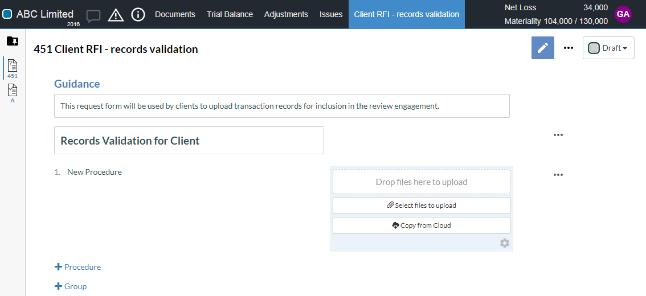Open the Adjustments tab
Image resolution: width=646 pixels, height=296 pixels.
[286, 14]
